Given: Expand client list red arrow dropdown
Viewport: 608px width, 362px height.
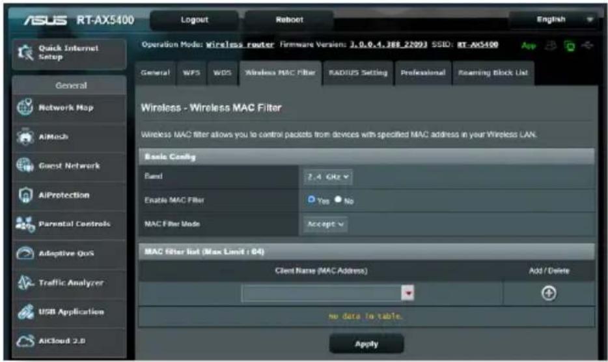Looking at the screenshot, I should pos(408,293).
